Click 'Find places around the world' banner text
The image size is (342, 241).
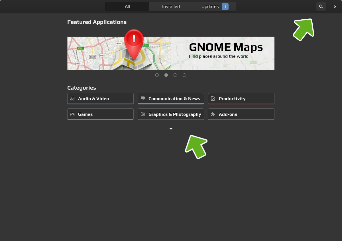click(219, 56)
